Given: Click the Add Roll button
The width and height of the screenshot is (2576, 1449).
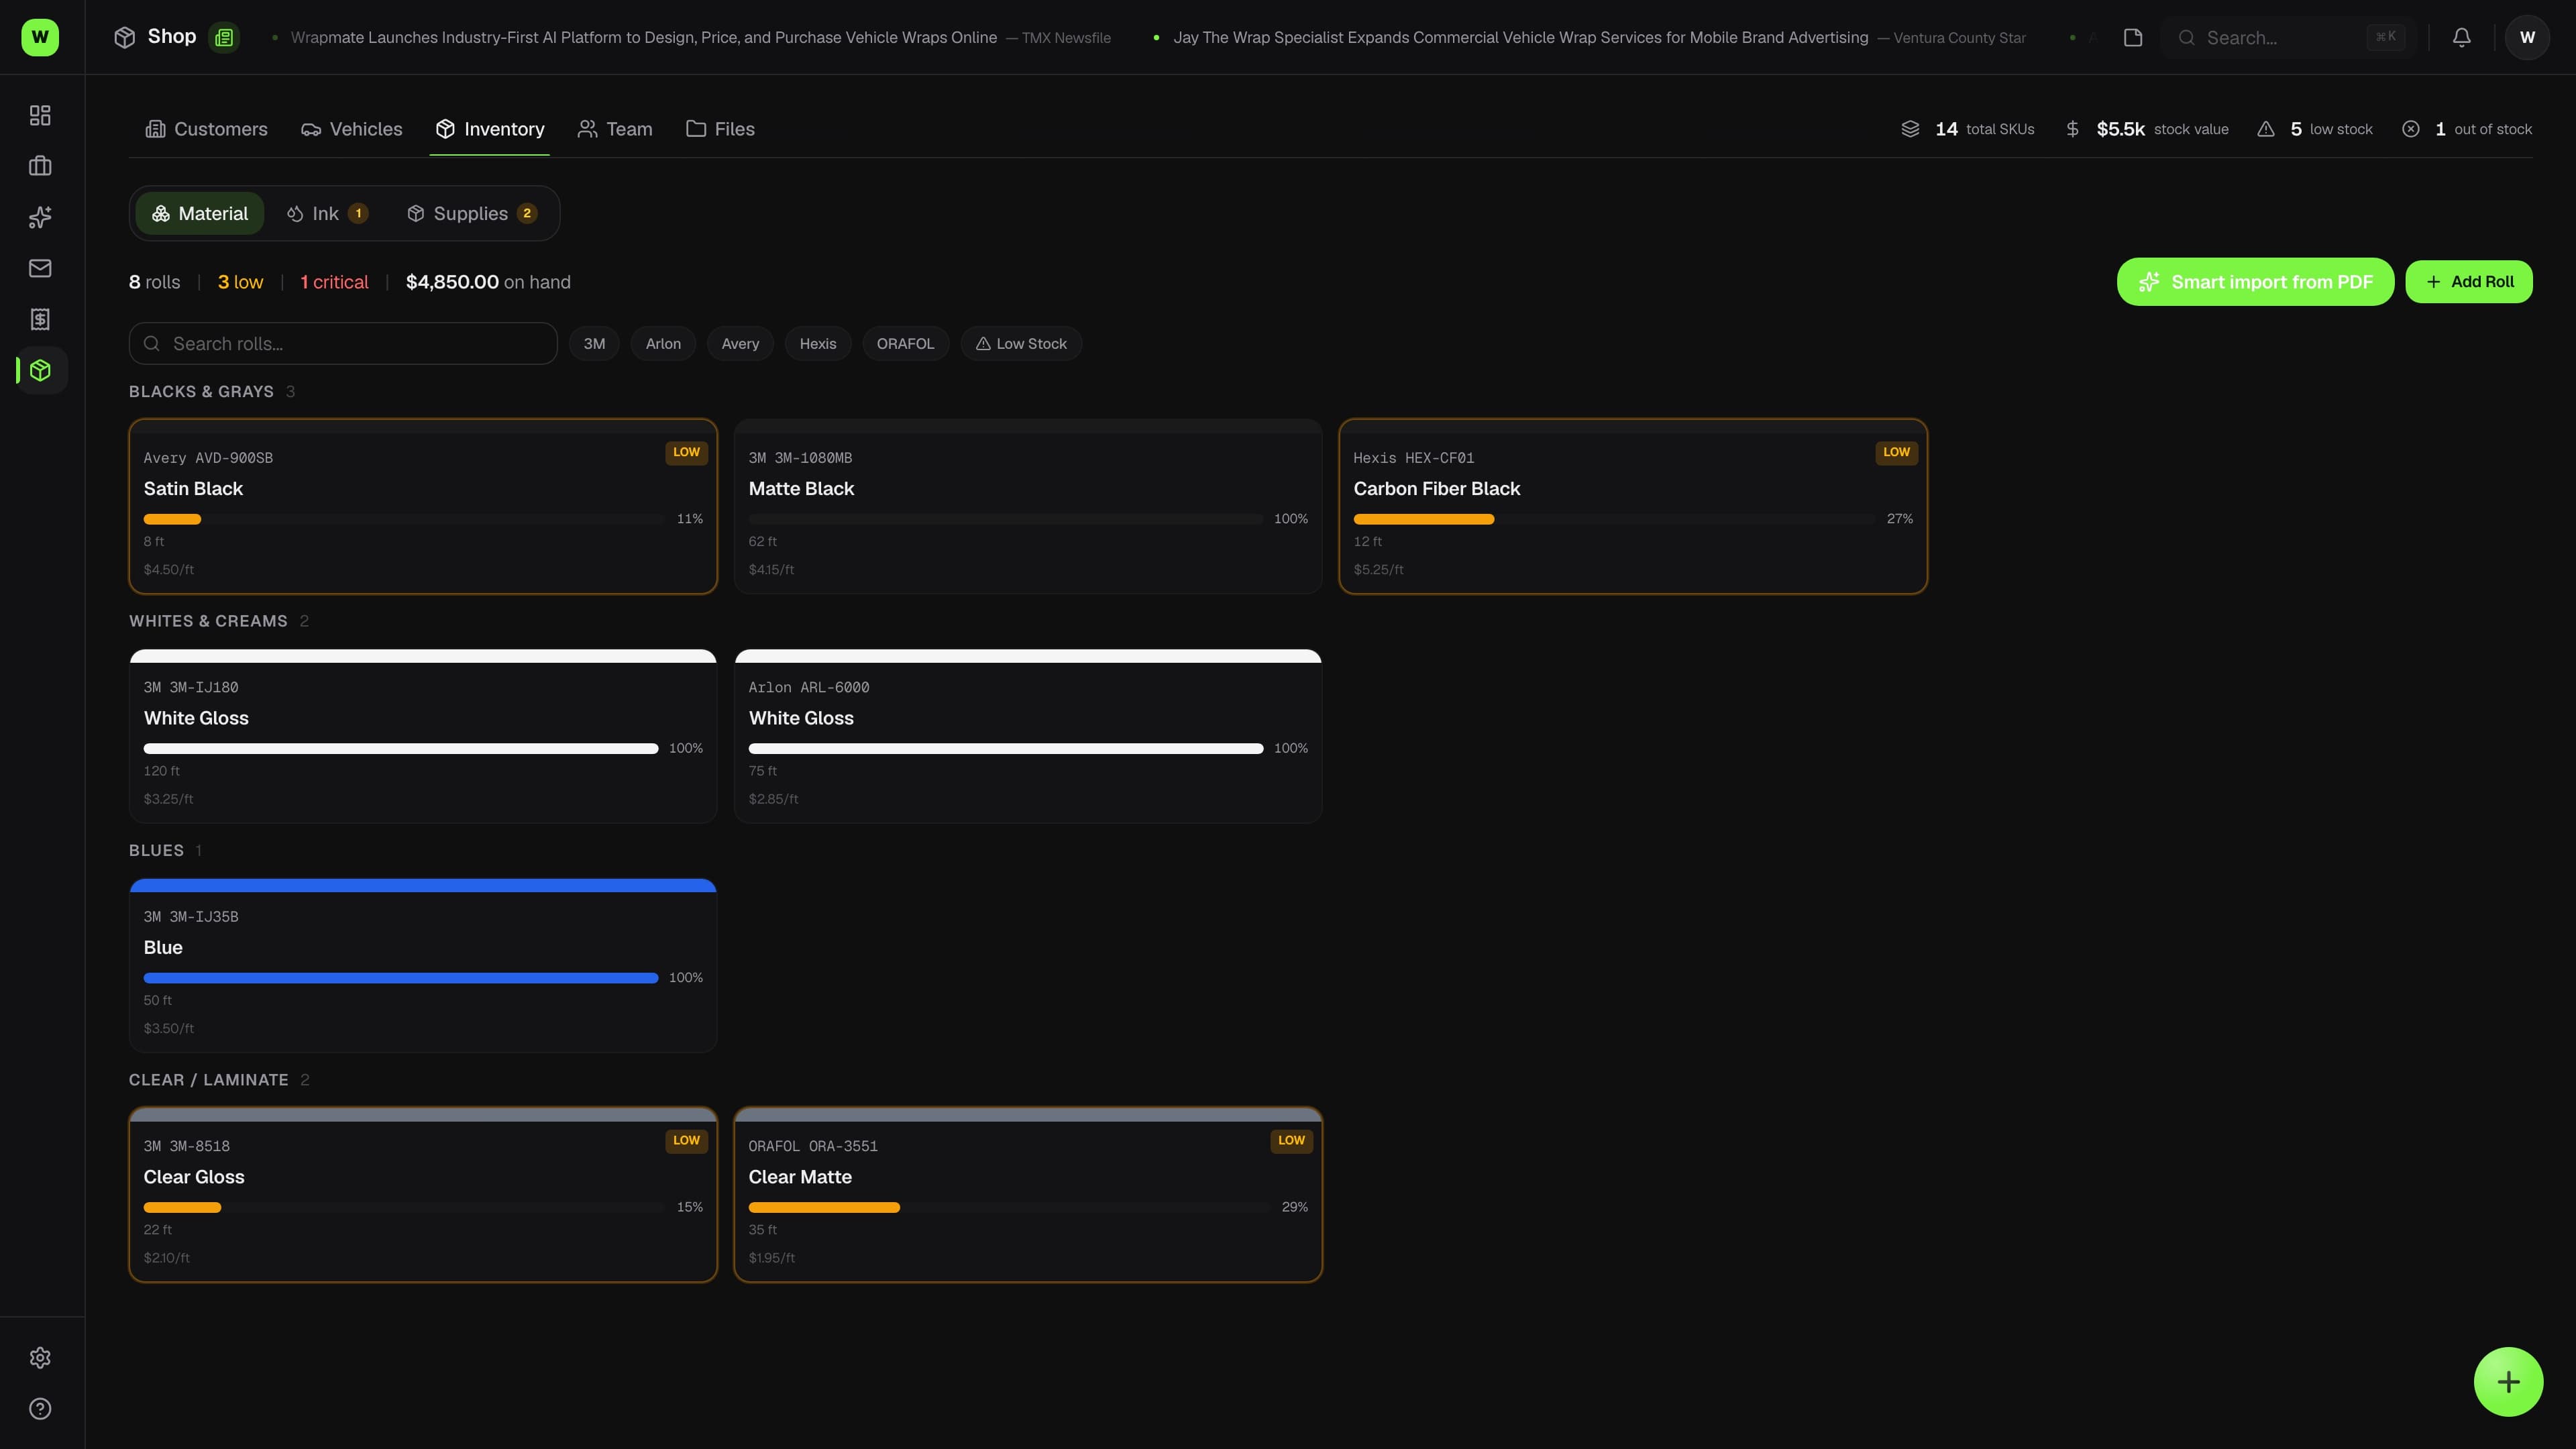Looking at the screenshot, I should (x=2469, y=282).
